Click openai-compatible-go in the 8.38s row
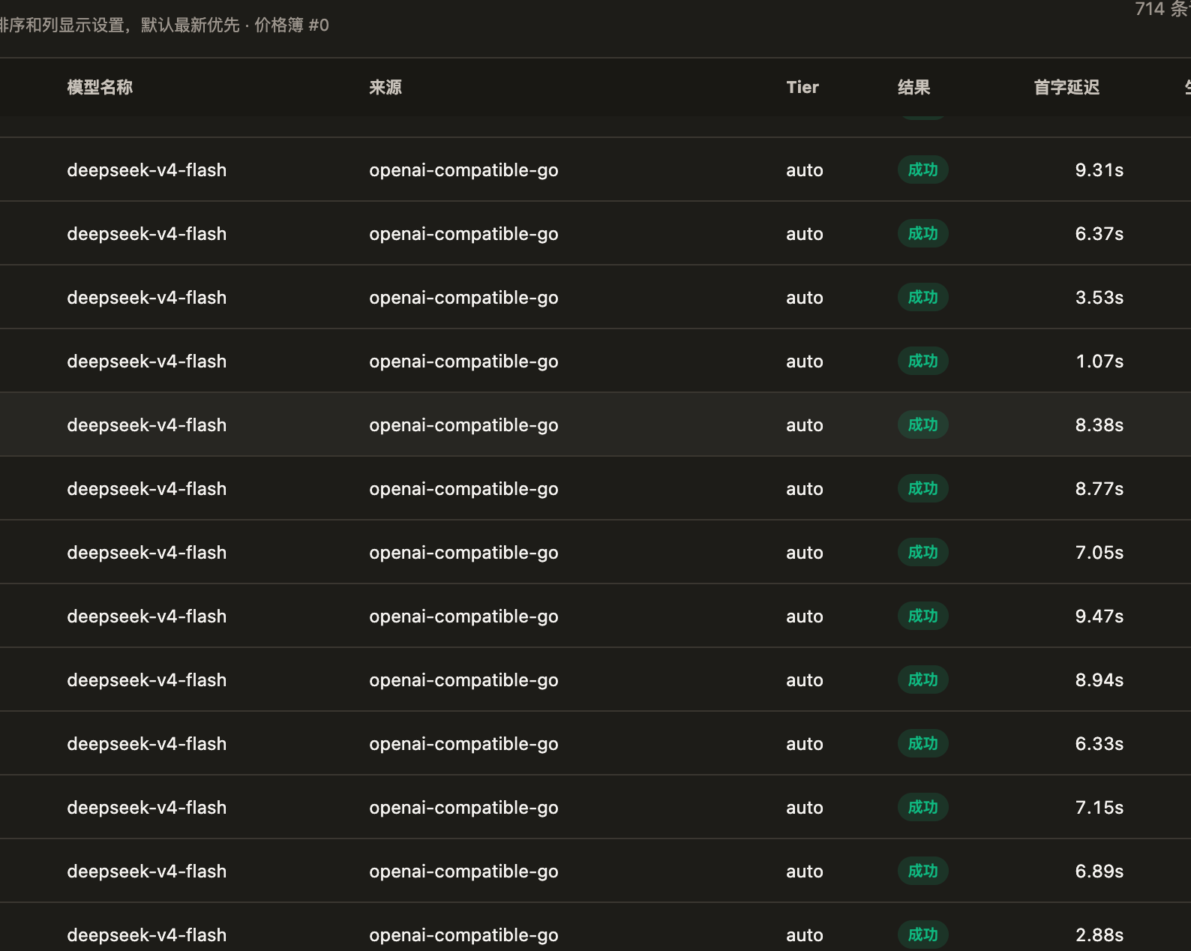Screen dimensions: 1191x951 (463, 425)
